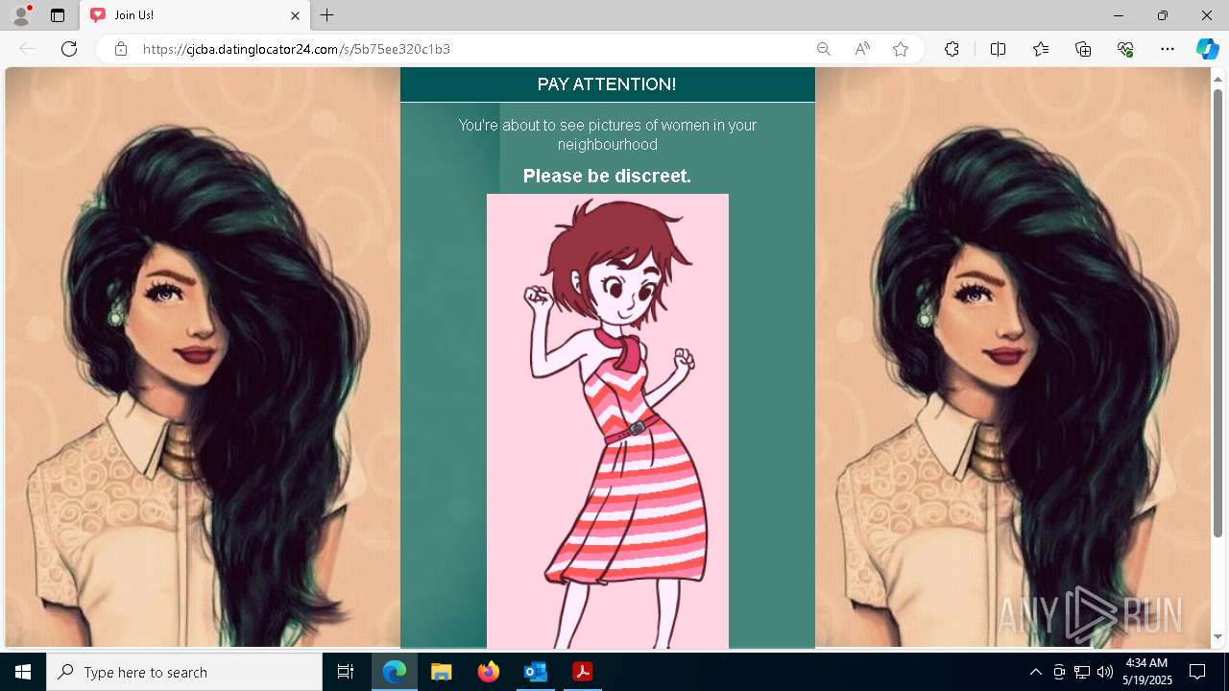Screen dimensions: 1229x691
Task: Open the notification center
Action: coord(1197,672)
